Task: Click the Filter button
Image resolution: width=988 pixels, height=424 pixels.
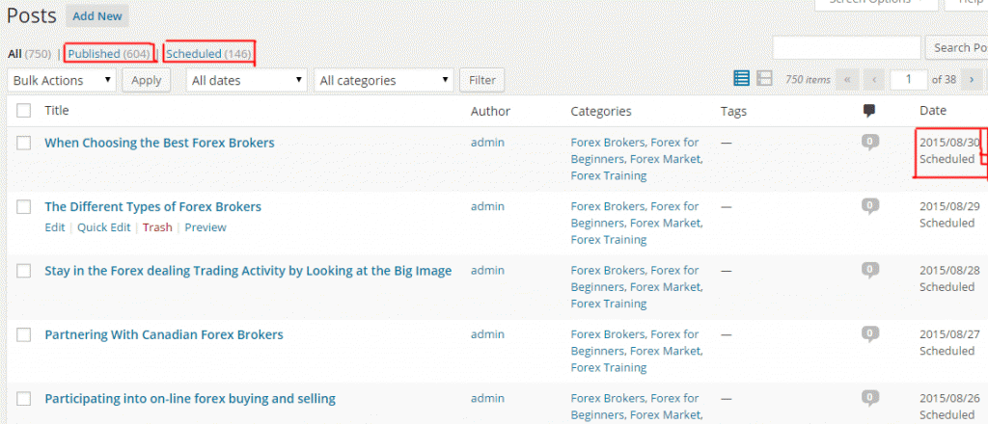Action: click(x=482, y=81)
